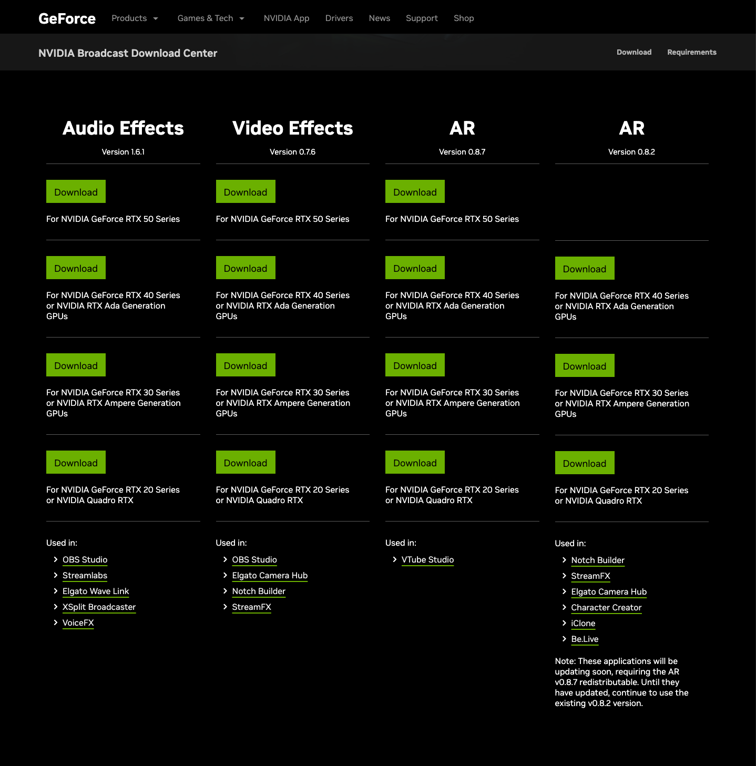Click the VoiceFX link
The image size is (756, 766).
click(x=78, y=622)
